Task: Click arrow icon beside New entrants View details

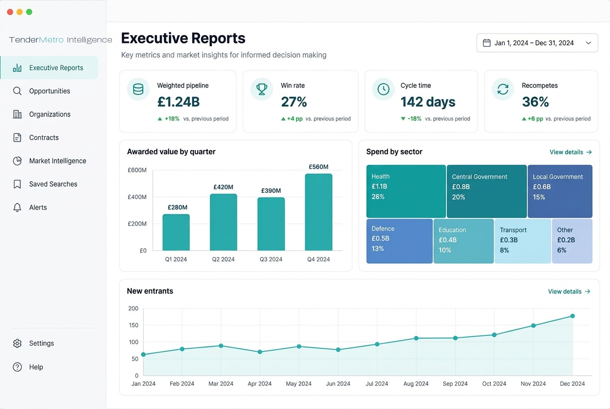Action: click(x=587, y=291)
